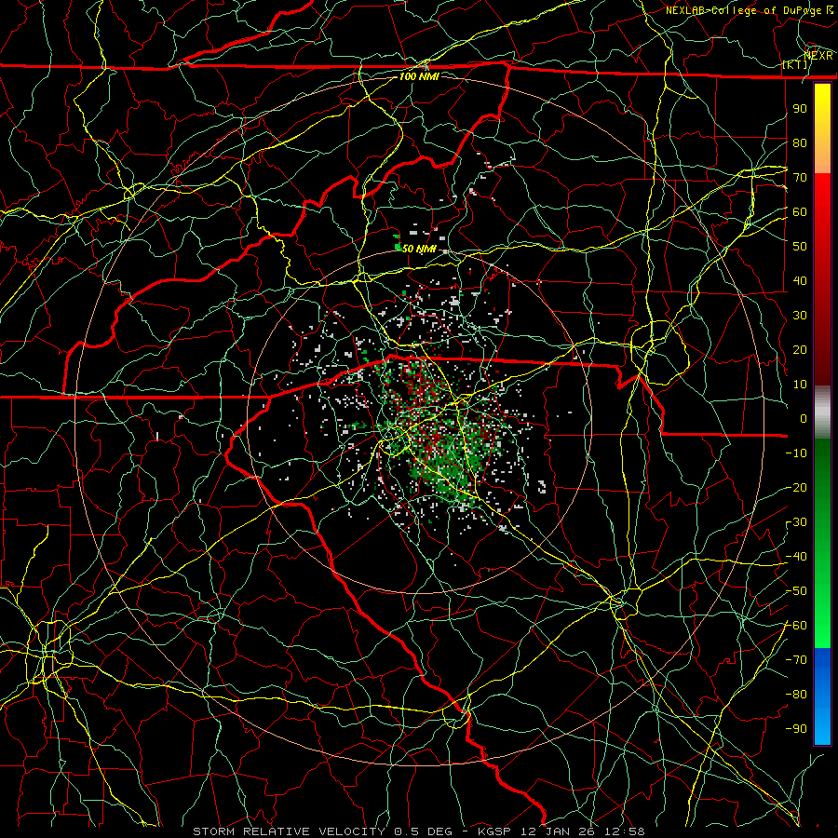Click the "50 NMI" range ring label
838x838 pixels.
419,249
